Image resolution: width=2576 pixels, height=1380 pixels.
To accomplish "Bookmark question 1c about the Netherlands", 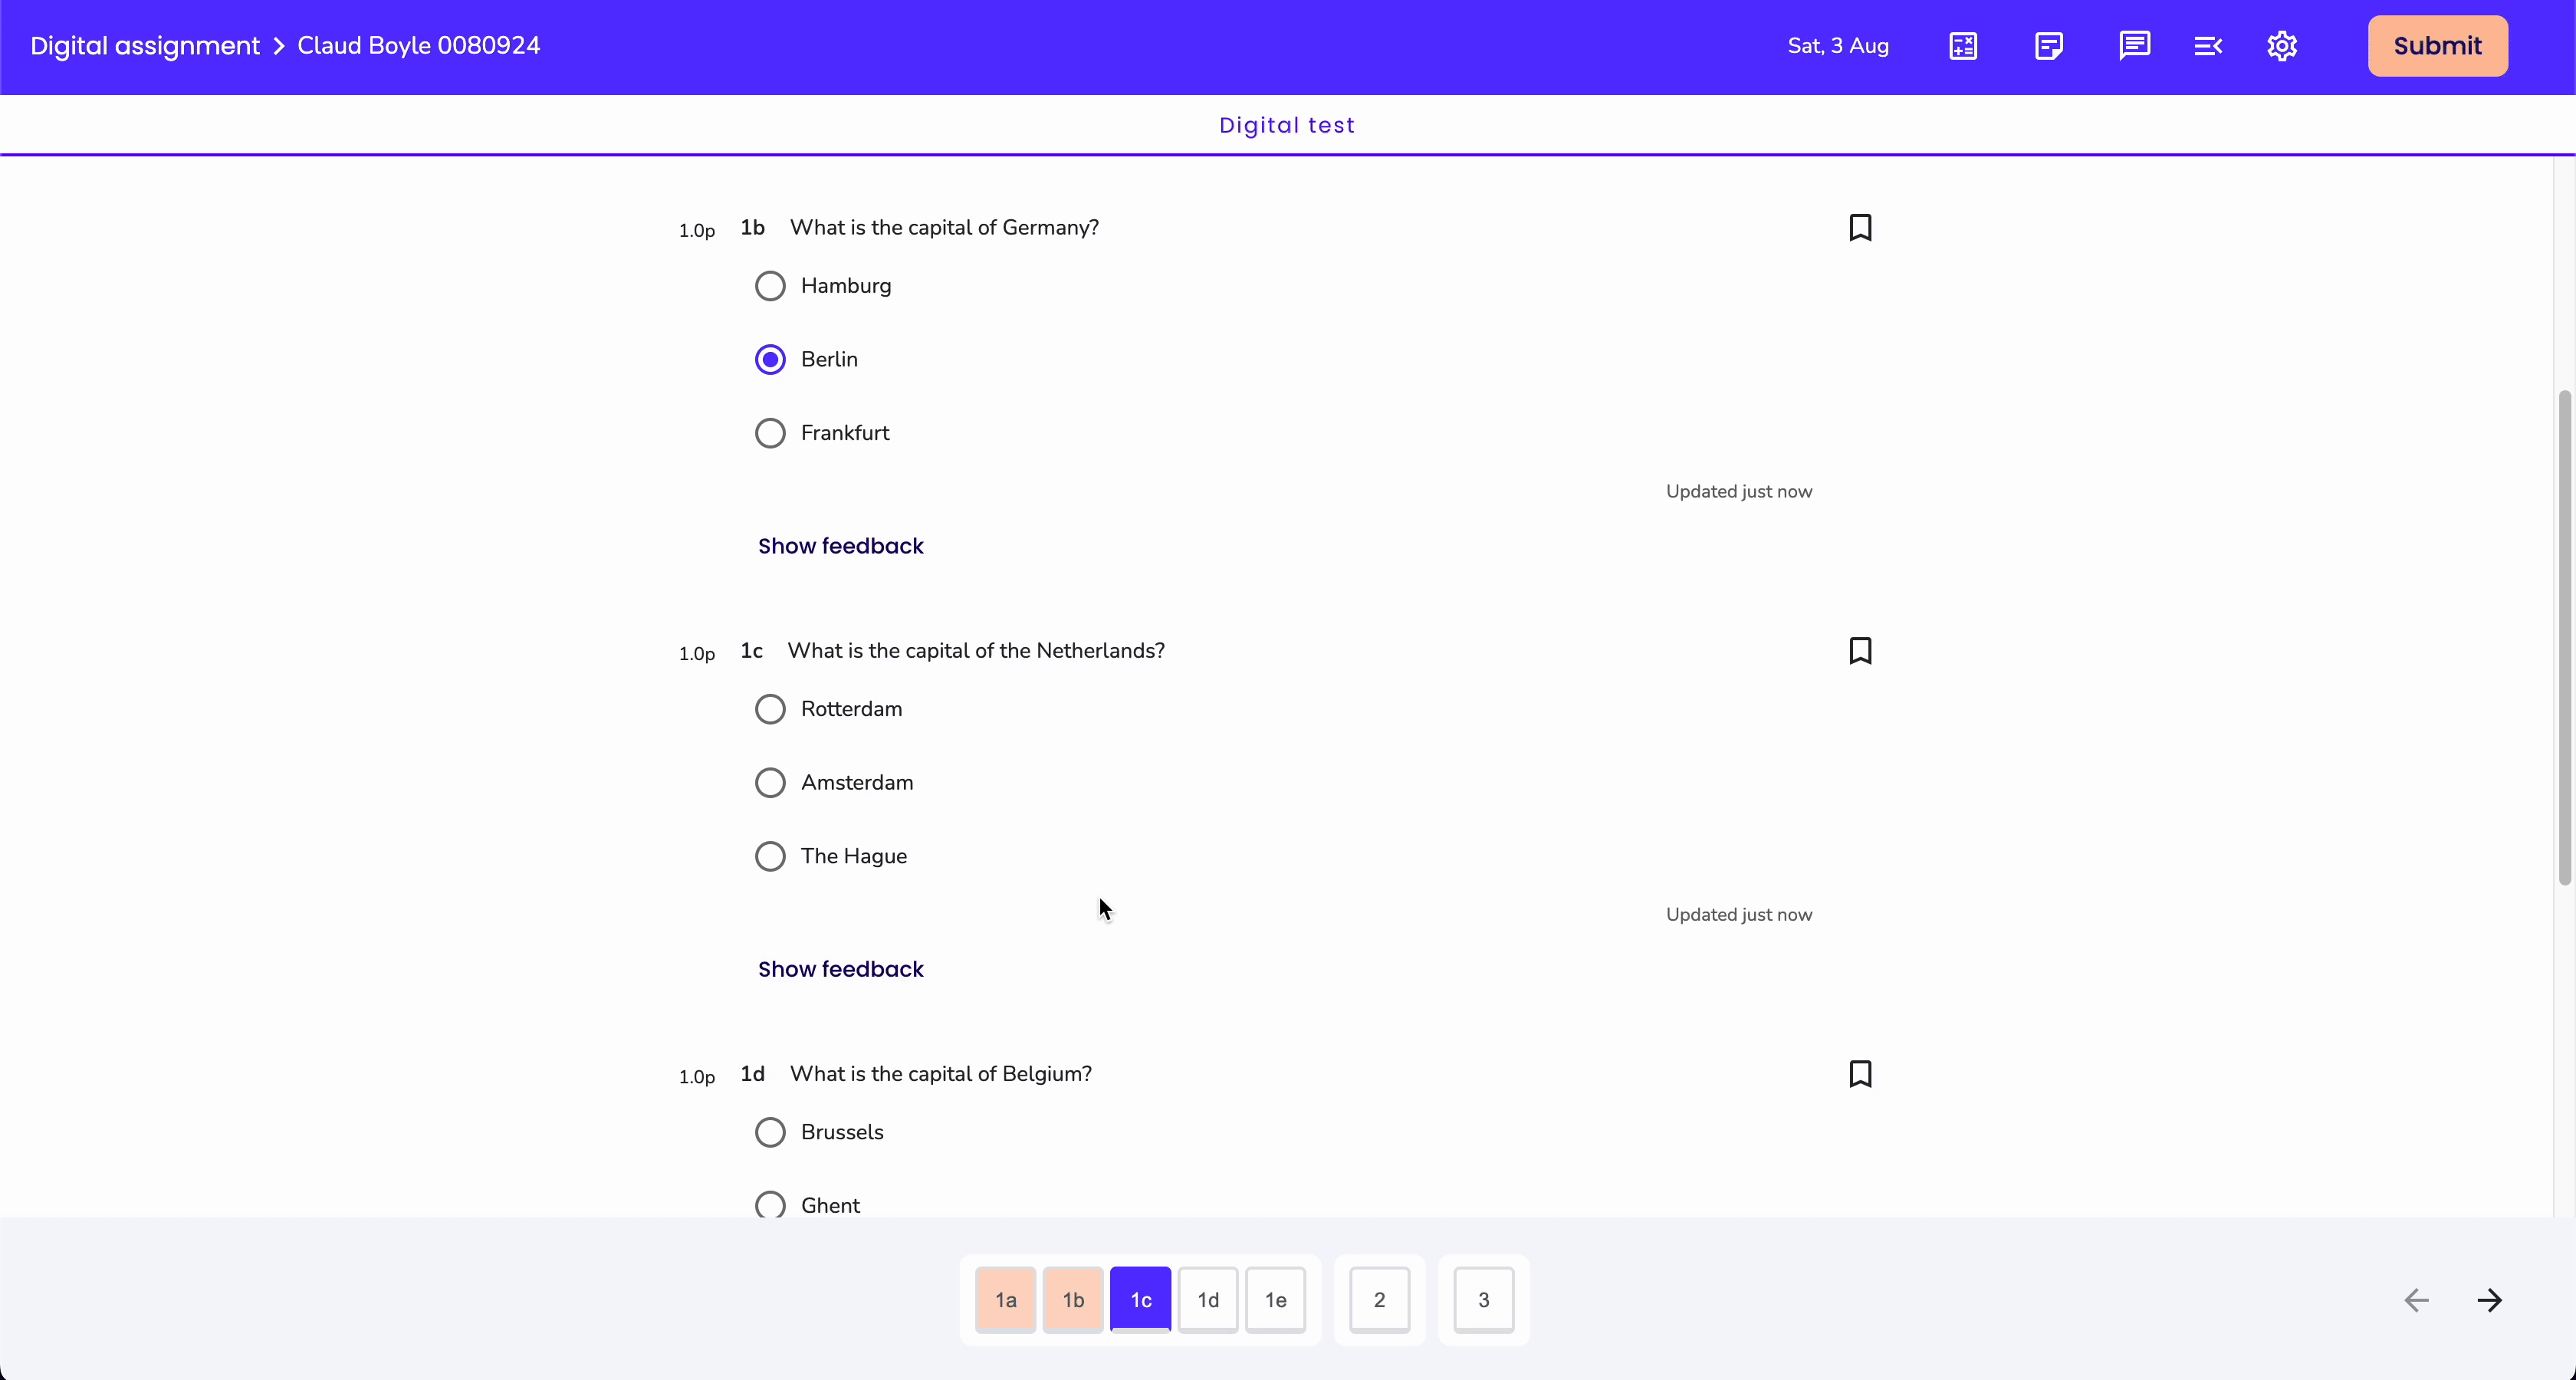I will 1860,651.
